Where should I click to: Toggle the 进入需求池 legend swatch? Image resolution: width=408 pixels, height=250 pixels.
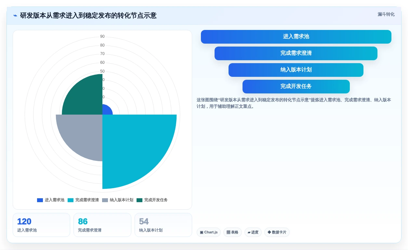40,200
